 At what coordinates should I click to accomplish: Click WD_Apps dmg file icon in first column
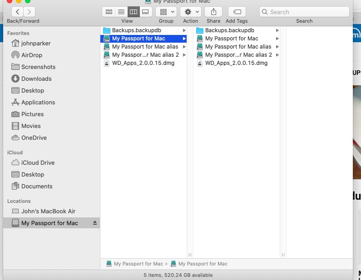click(x=107, y=63)
